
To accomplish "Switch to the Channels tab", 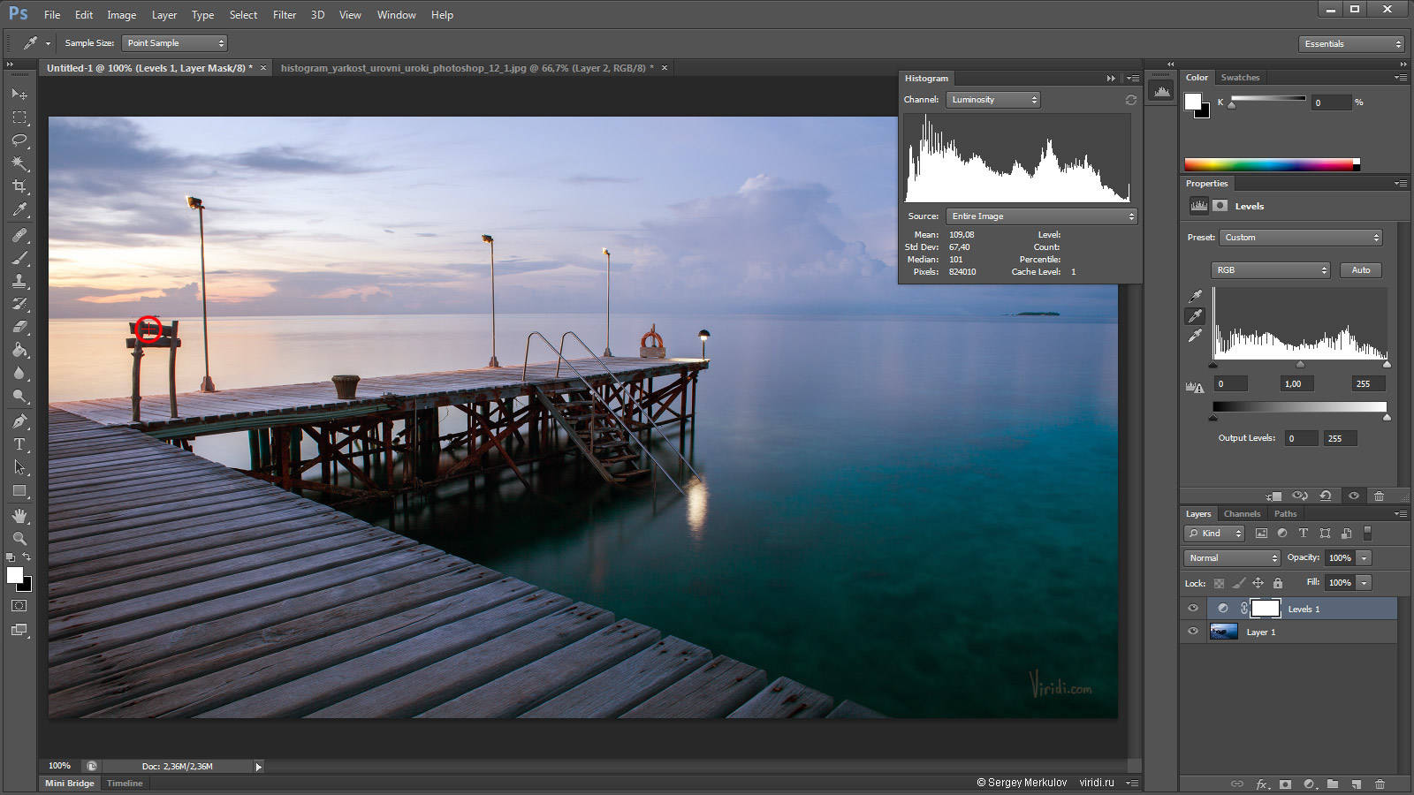I will pos(1242,514).
